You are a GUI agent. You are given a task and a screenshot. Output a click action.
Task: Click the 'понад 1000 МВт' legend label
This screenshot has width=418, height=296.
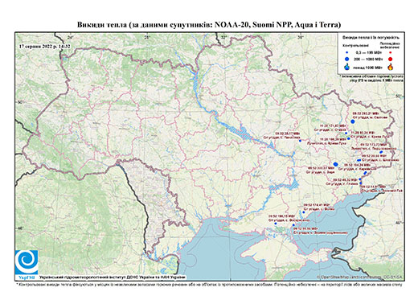click(x=367, y=67)
